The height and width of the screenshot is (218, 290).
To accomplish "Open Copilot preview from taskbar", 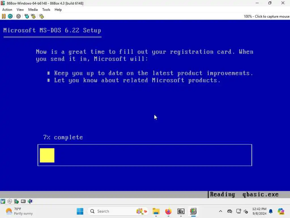I will pyautogui.click(x=281, y=211).
